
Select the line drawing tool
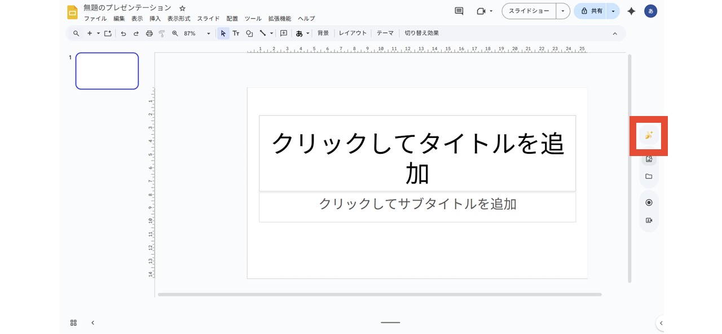click(x=262, y=33)
